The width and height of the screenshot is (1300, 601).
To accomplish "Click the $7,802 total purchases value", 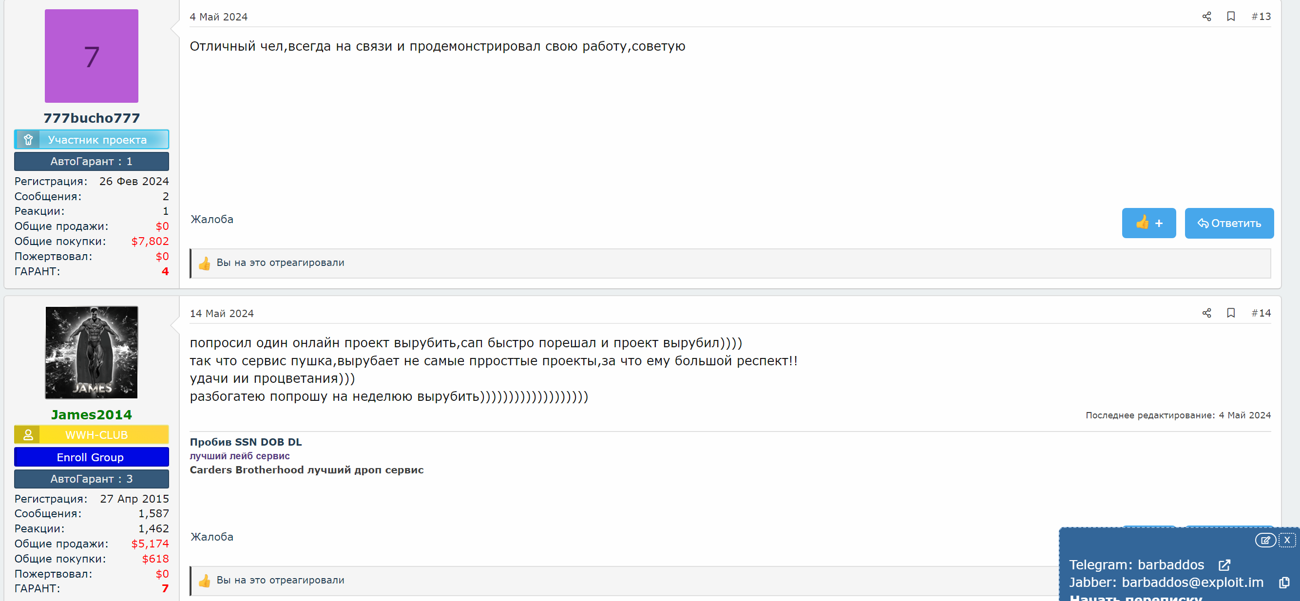I will pyautogui.click(x=150, y=241).
